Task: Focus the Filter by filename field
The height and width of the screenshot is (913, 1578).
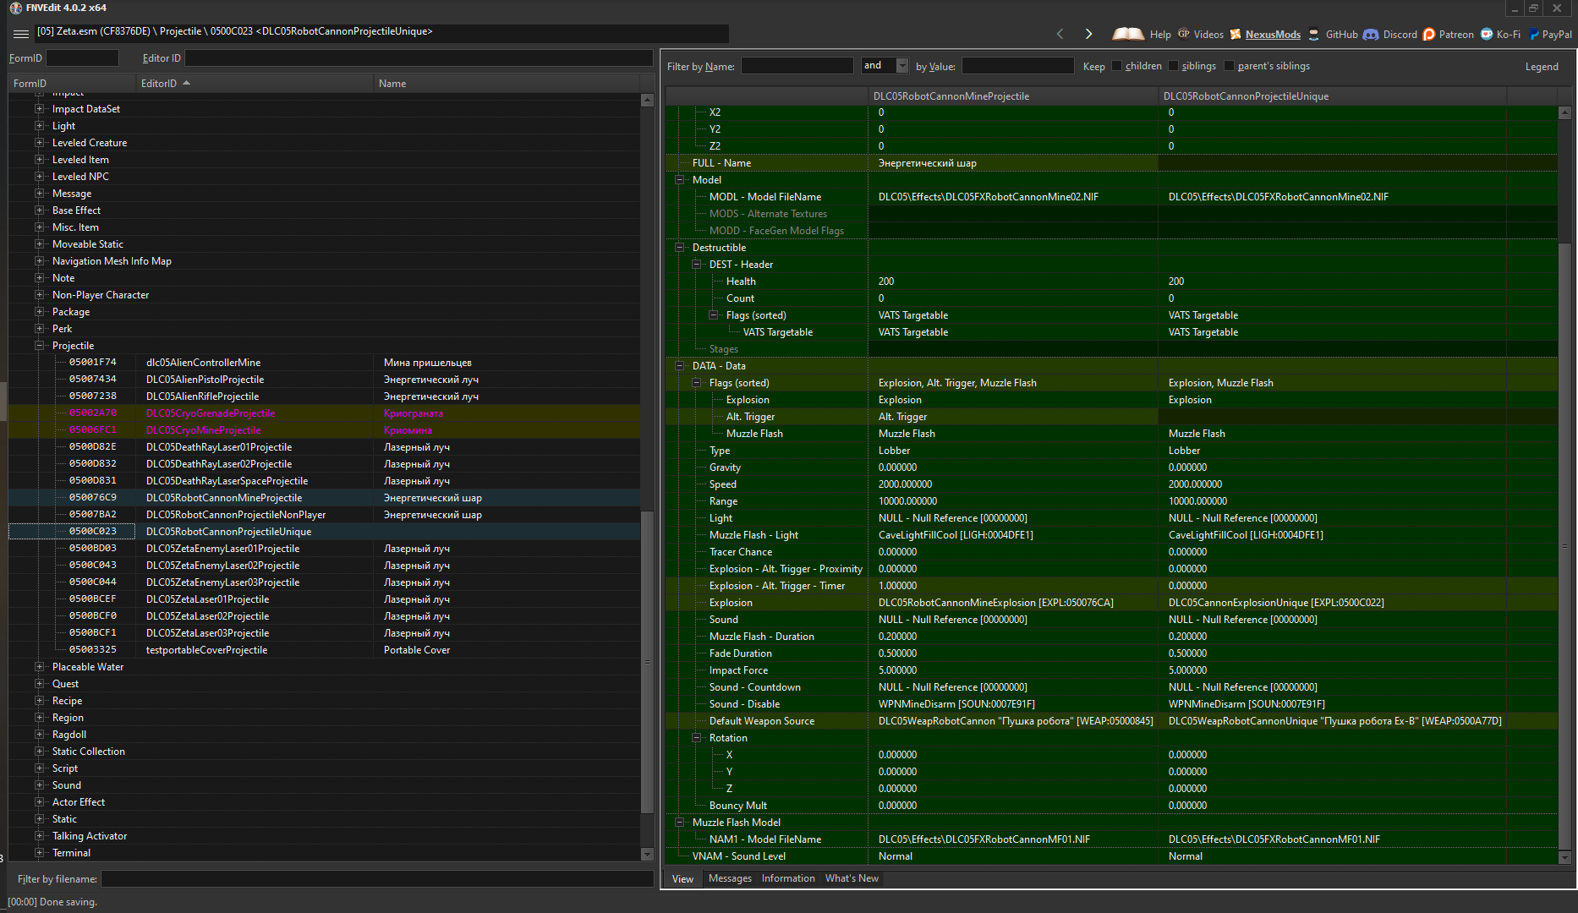Action: [x=377, y=879]
